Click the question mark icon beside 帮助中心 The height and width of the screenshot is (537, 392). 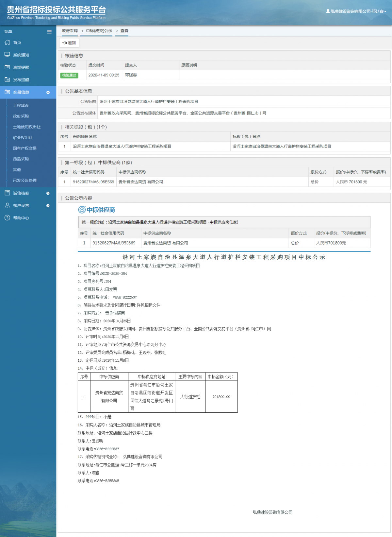7,218
